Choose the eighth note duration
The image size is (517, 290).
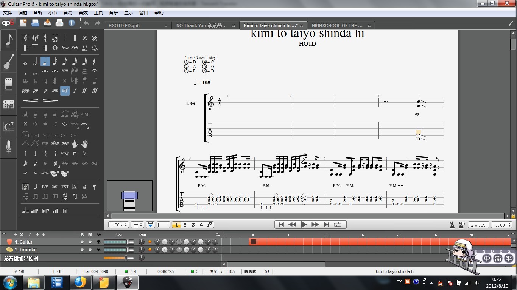(x=55, y=62)
